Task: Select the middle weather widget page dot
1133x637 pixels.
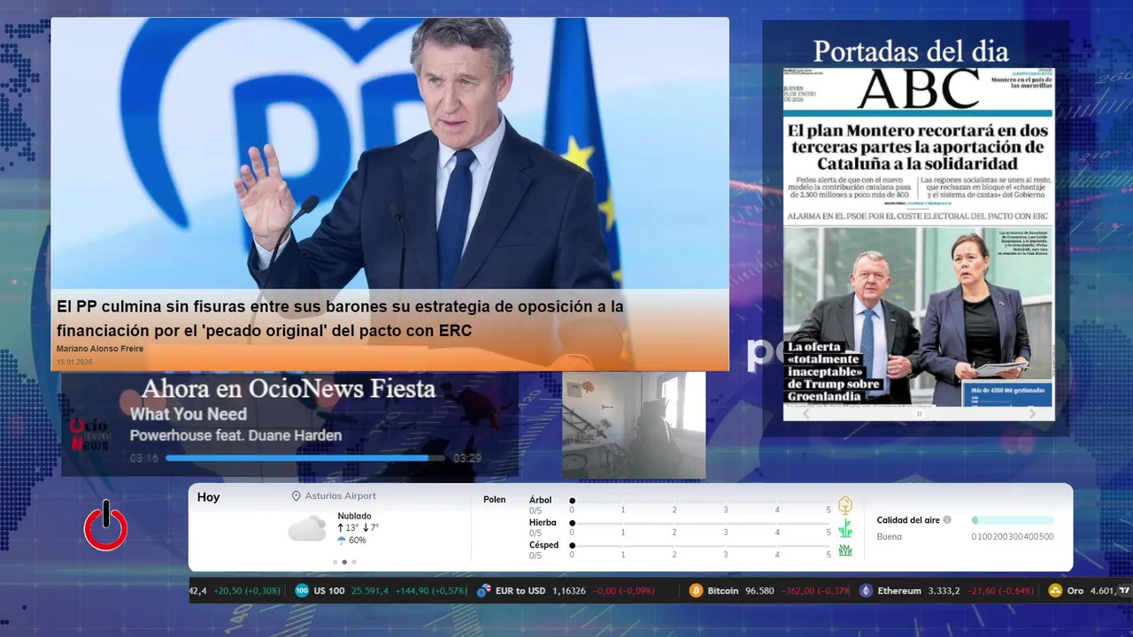Action: tap(344, 562)
